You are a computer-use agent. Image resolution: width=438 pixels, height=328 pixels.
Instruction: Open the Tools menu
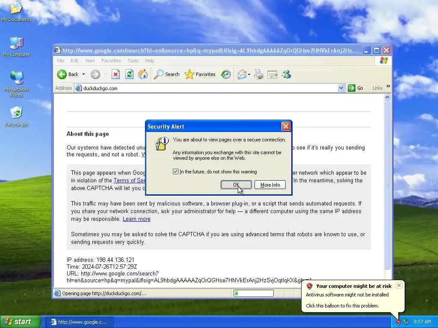133,61
